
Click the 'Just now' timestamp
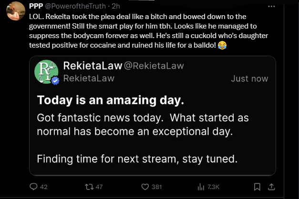[249, 79]
